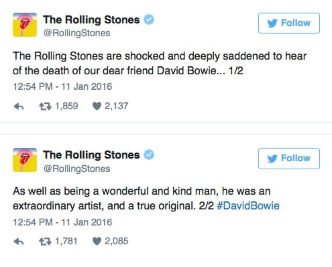
Task: Open the @RollingStones handle in the second tweet
Action: (76, 168)
